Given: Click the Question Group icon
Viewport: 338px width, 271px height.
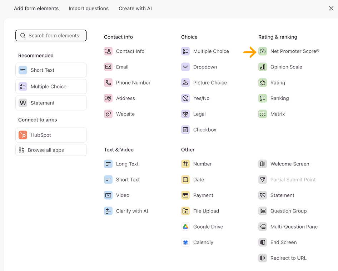Looking at the screenshot, I should pos(263,211).
